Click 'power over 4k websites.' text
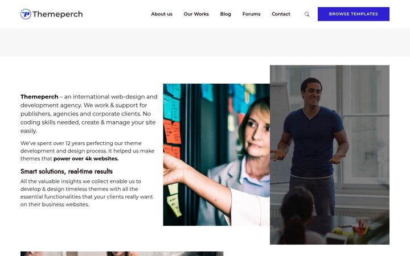 pyautogui.click(x=86, y=159)
